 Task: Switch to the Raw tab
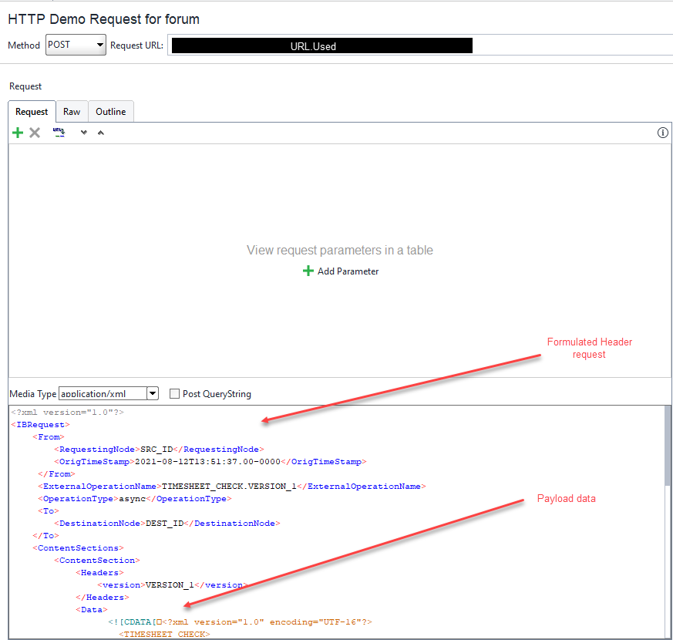[72, 112]
